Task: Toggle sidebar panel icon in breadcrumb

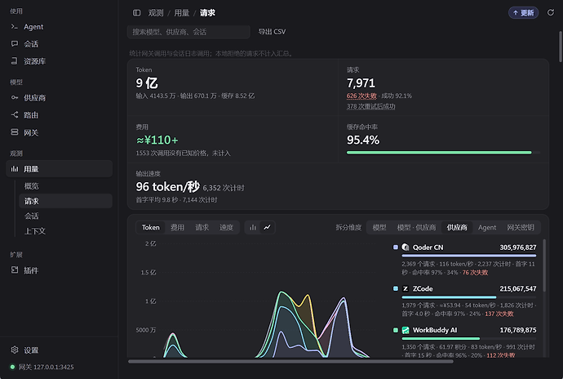Action: coord(137,13)
